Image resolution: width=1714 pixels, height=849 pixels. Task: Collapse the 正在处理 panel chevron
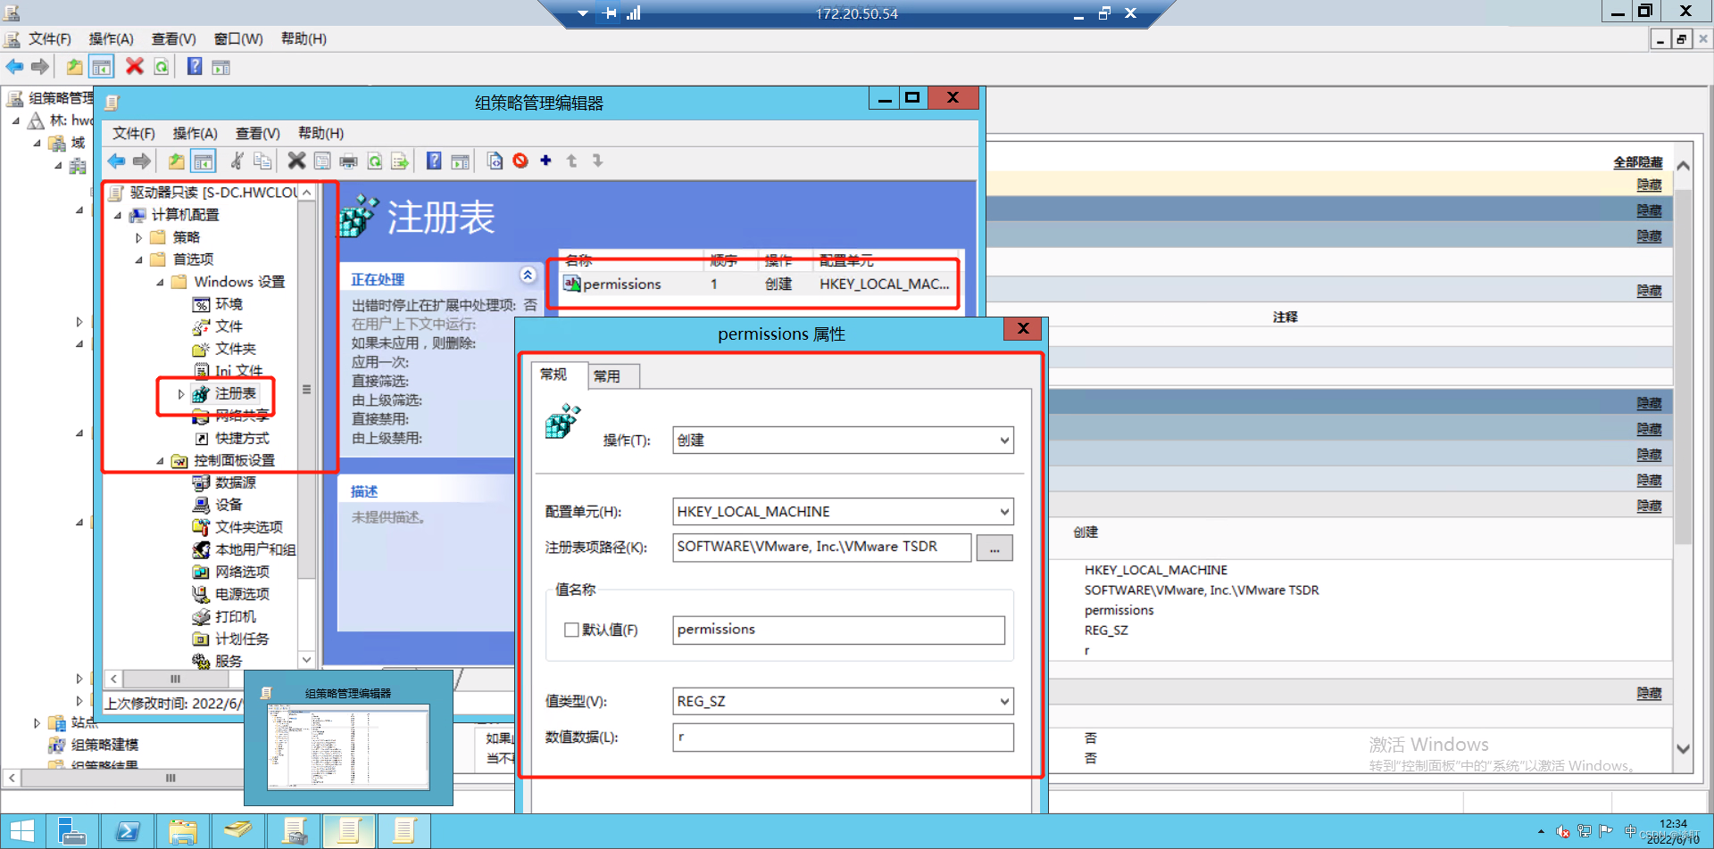coord(528,275)
